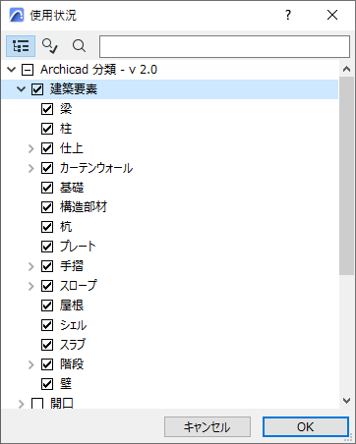Collapse the 建築要素 branch

[x=22, y=89]
